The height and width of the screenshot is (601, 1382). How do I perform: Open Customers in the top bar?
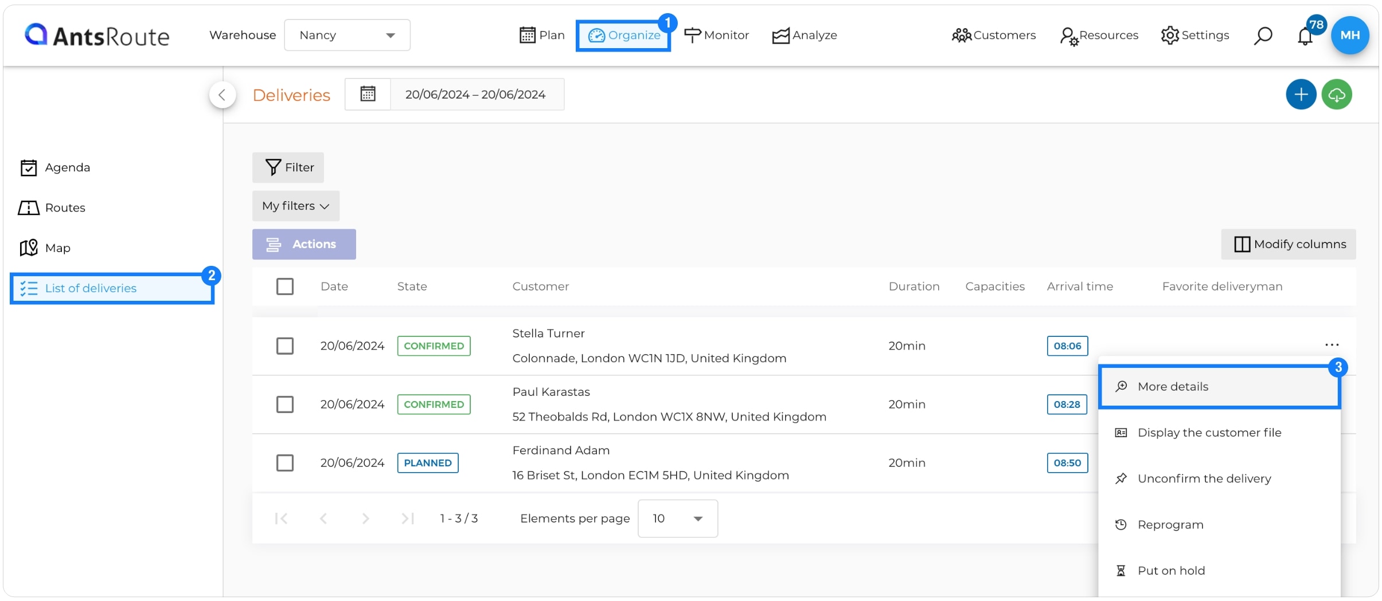pos(994,35)
